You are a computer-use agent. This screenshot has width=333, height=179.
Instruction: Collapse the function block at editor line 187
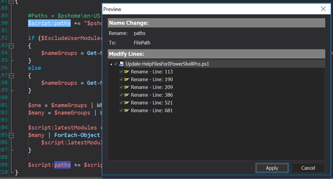click(11, 2)
